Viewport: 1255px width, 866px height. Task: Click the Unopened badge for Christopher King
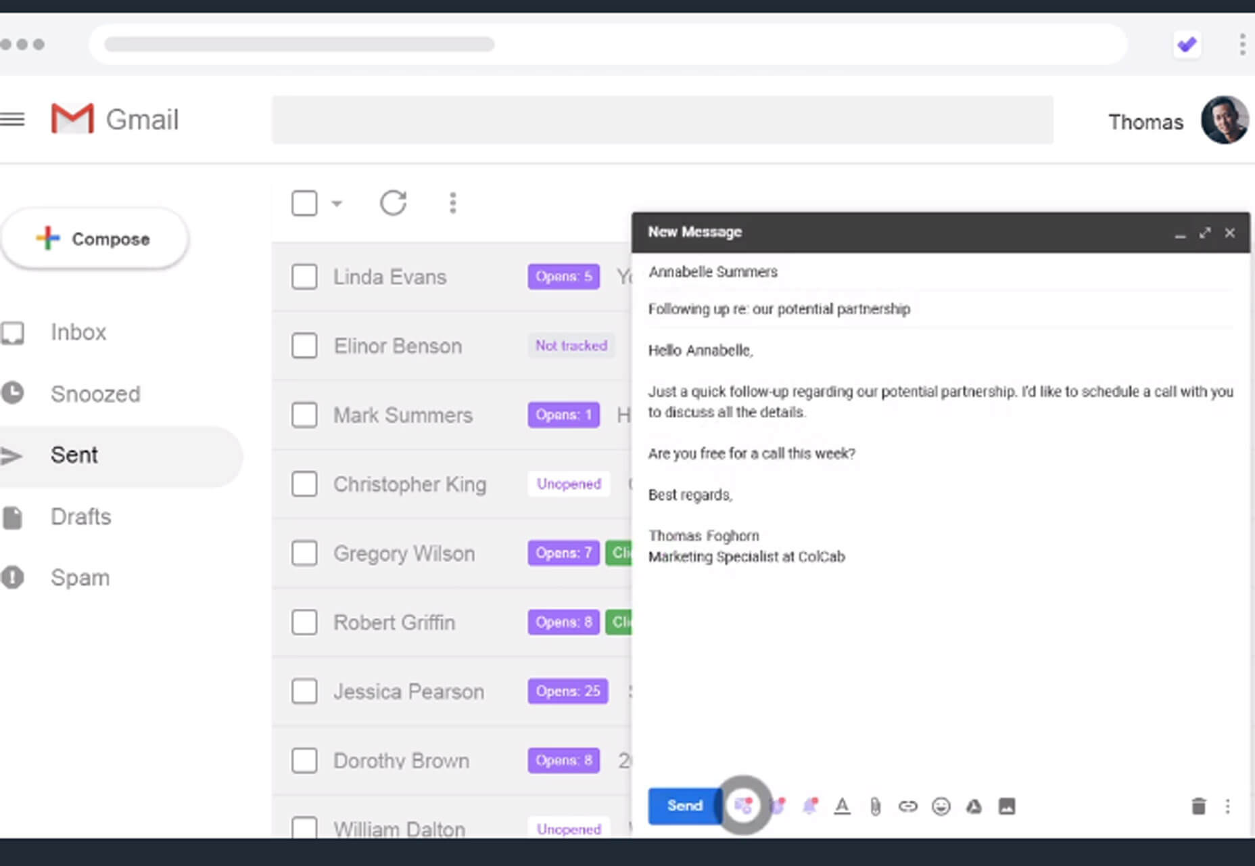569,484
